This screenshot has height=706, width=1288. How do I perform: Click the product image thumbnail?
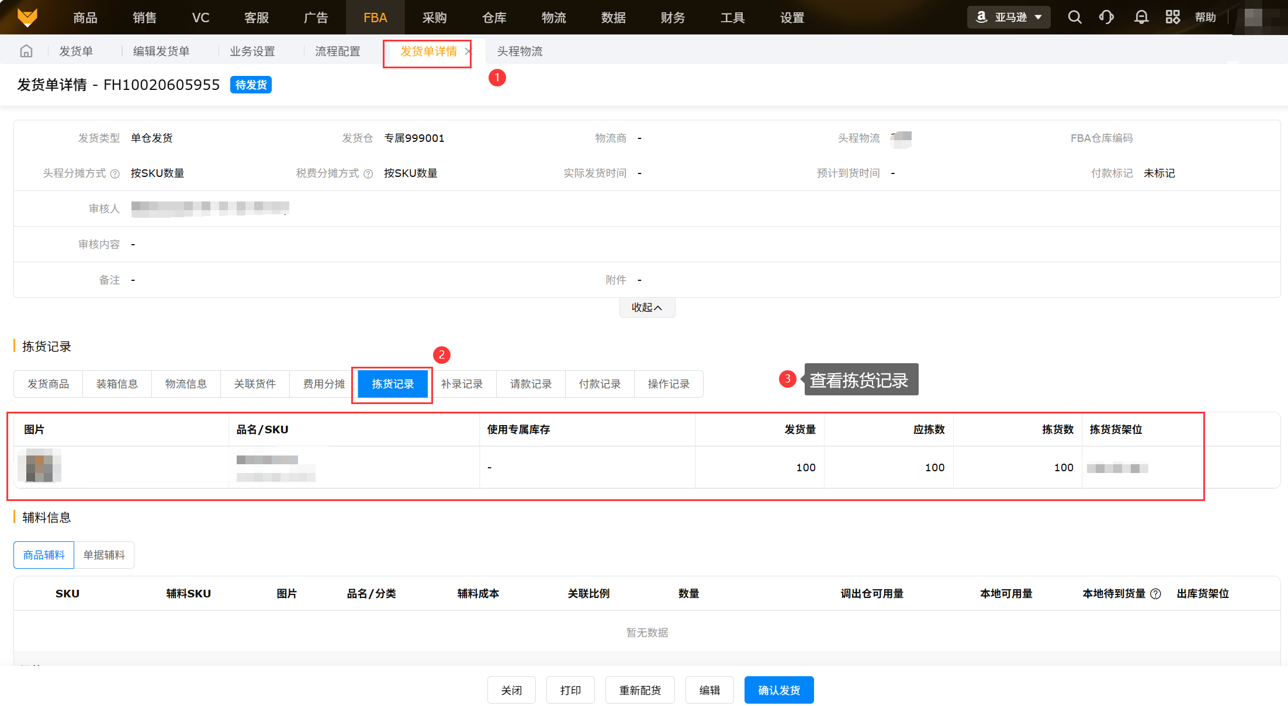pyautogui.click(x=39, y=465)
